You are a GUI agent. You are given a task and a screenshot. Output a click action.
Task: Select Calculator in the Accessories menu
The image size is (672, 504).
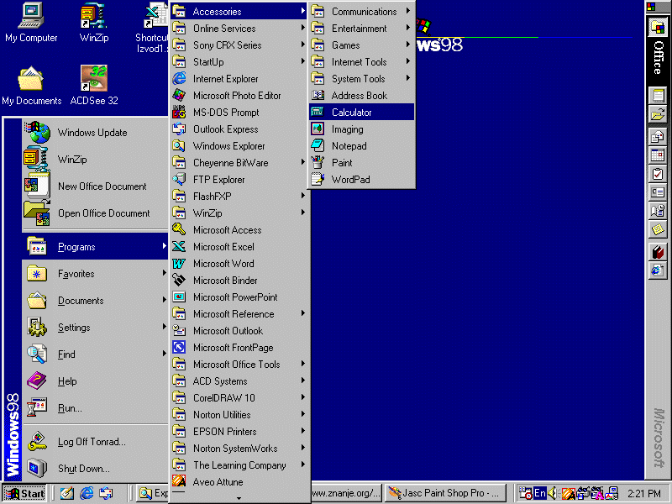362,113
